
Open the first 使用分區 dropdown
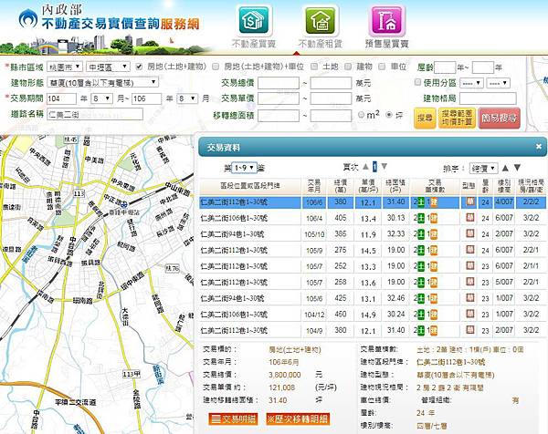(472, 83)
